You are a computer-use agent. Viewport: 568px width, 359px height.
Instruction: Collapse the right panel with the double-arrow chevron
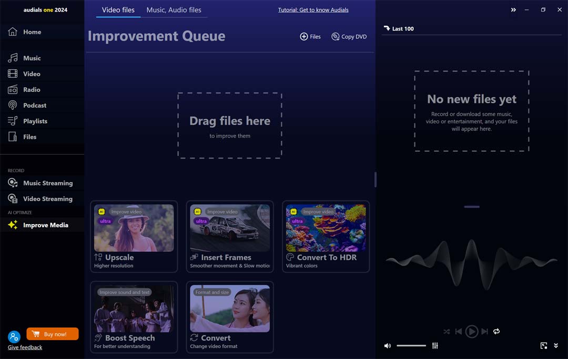pos(513,9)
